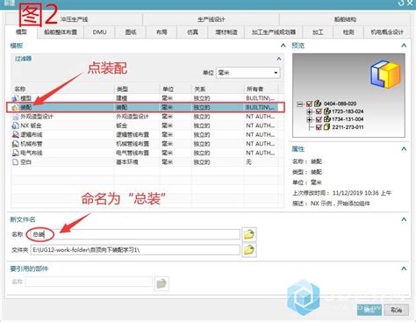Click the 电气布线 template icon

point(15,153)
